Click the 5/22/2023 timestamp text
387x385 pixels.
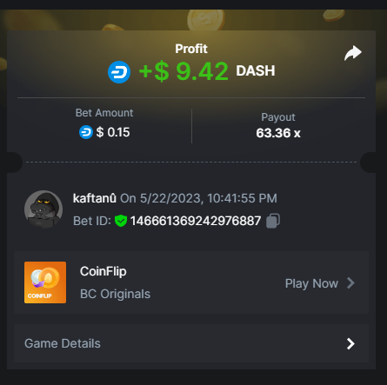click(198, 198)
